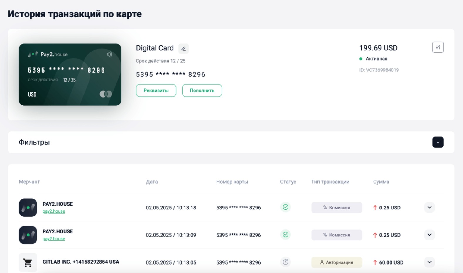Click Срок действия 12 / 25 text
463x273 pixels.
coord(160,61)
